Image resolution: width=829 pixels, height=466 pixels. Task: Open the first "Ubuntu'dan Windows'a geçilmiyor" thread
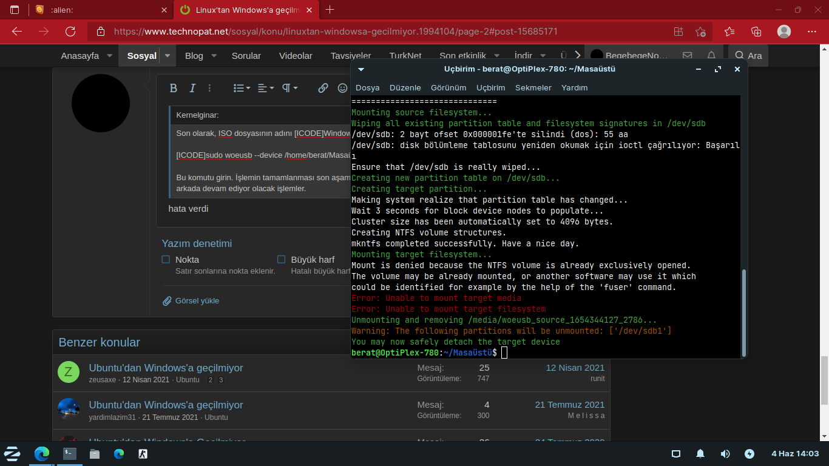click(x=166, y=368)
